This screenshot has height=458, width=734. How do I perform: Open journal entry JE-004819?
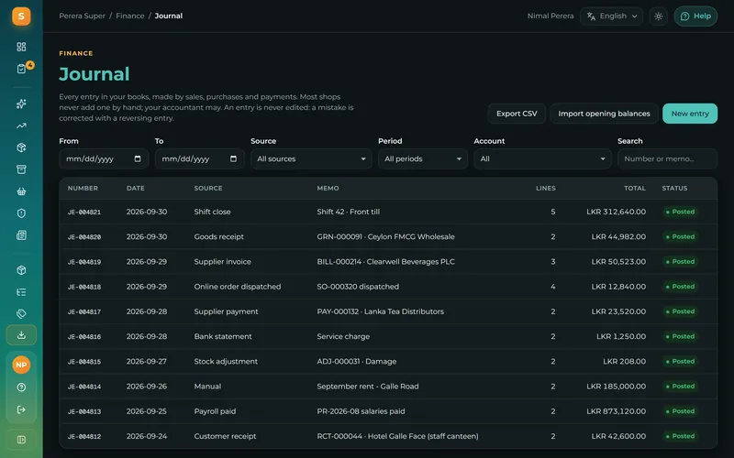[84, 262]
